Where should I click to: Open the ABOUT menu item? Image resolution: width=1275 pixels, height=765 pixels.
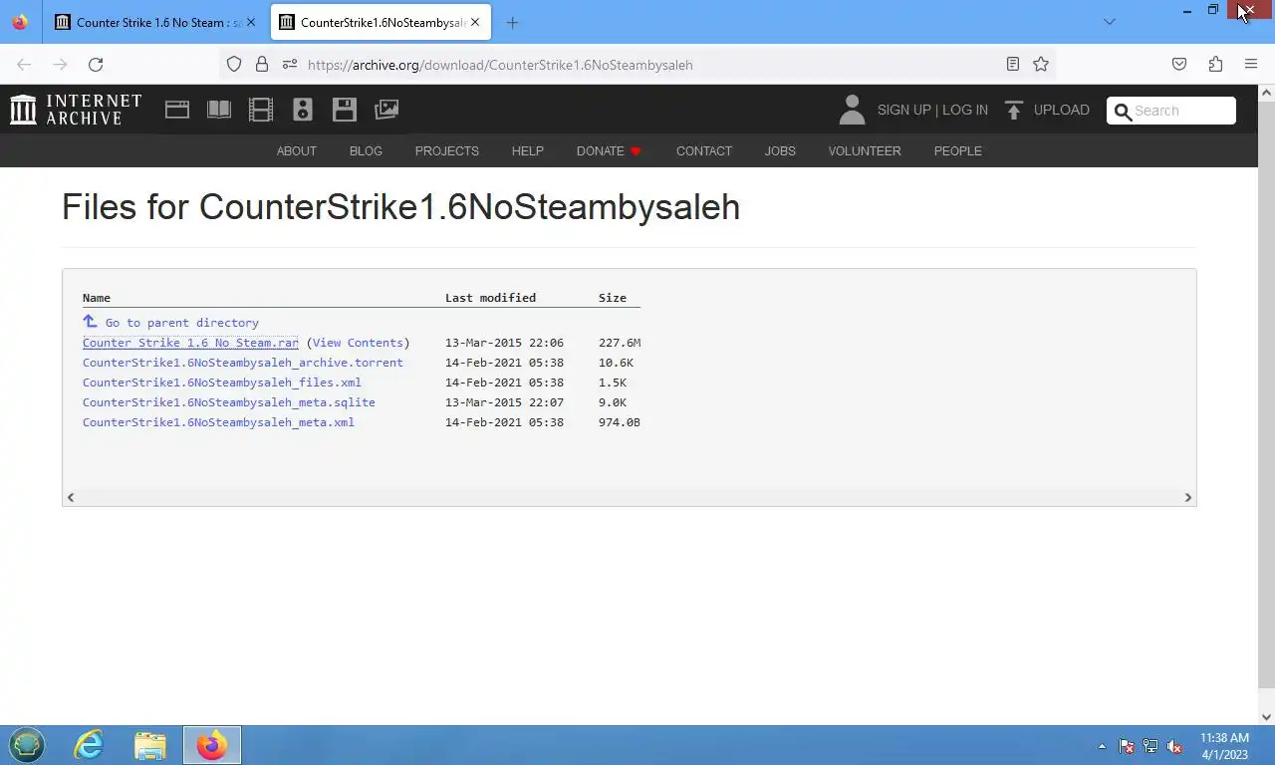coord(297,151)
